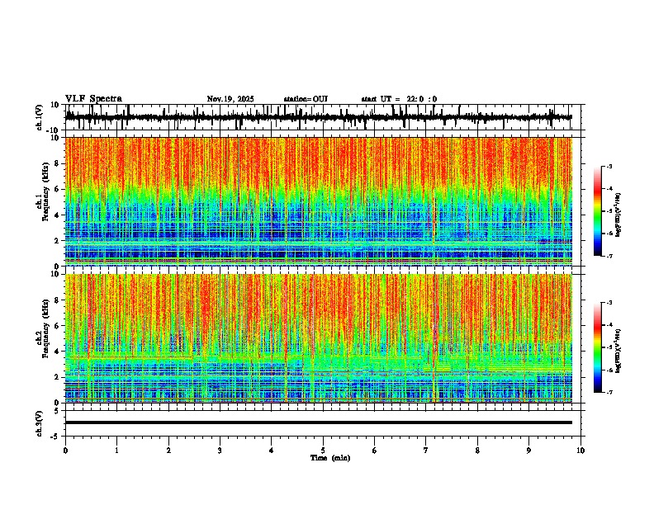Click the "4" kHz tick on ch.2 spectrogram
Viewport: 654px width, 505px height.
click(x=58, y=352)
